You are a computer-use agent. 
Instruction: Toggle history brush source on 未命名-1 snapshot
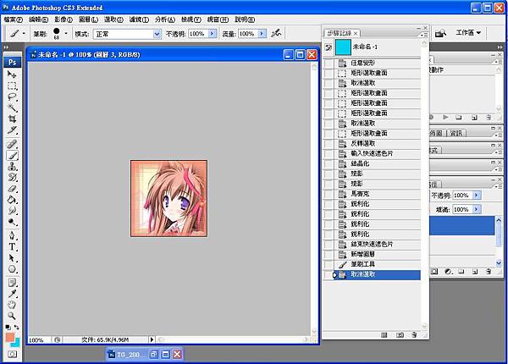[329, 47]
